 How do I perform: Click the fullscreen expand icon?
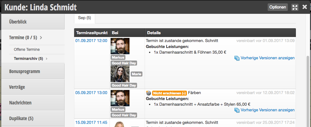295,7
